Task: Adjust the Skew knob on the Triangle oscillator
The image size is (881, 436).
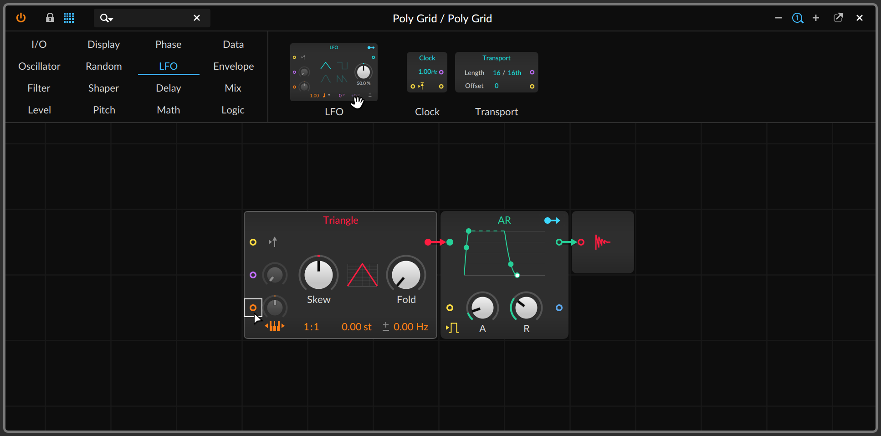Action: point(318,275)
